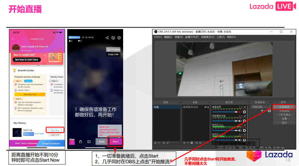This screenshot has height=166, width=299.
Task: Select the 场景 entry in the scenes list
Action: coord(166,107)
